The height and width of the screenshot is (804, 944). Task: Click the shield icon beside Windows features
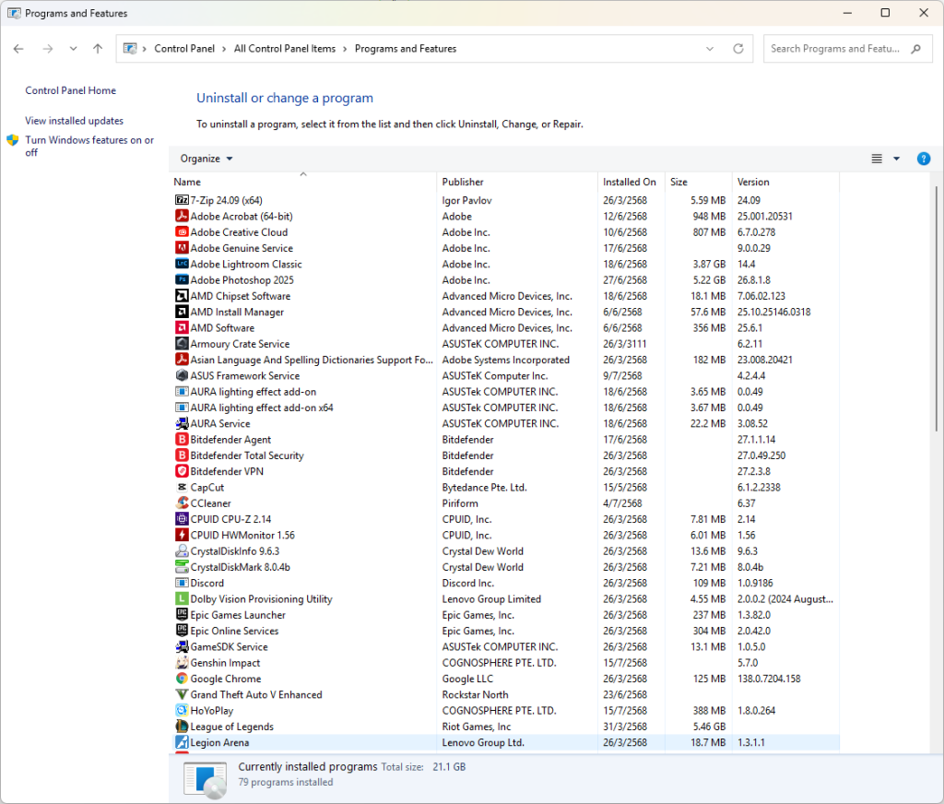[x=13, y=140]
